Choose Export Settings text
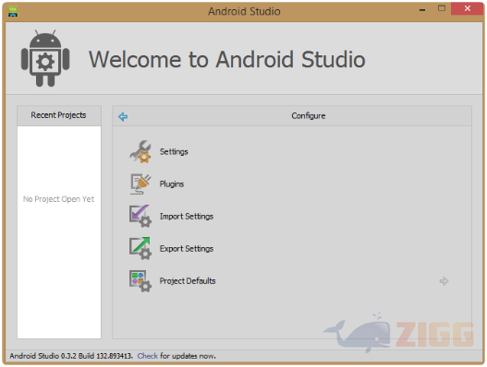This screenshot has height=367, width=487. point(187,248)
